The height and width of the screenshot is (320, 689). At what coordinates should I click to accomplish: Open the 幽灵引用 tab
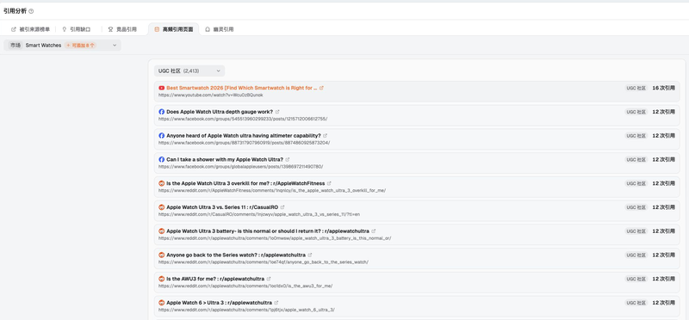pyautogui.click(x=220, y=29)
